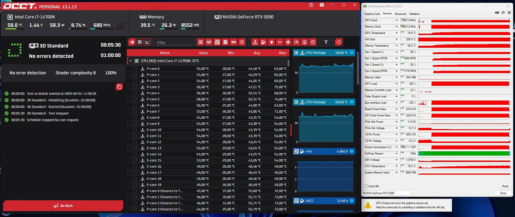Sort table by the Value column header

203,53
